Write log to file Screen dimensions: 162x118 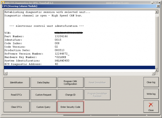click(x=151, y=94)
